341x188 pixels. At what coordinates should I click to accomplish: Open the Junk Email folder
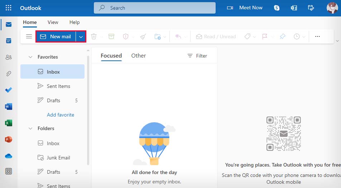tap(52, 158)
